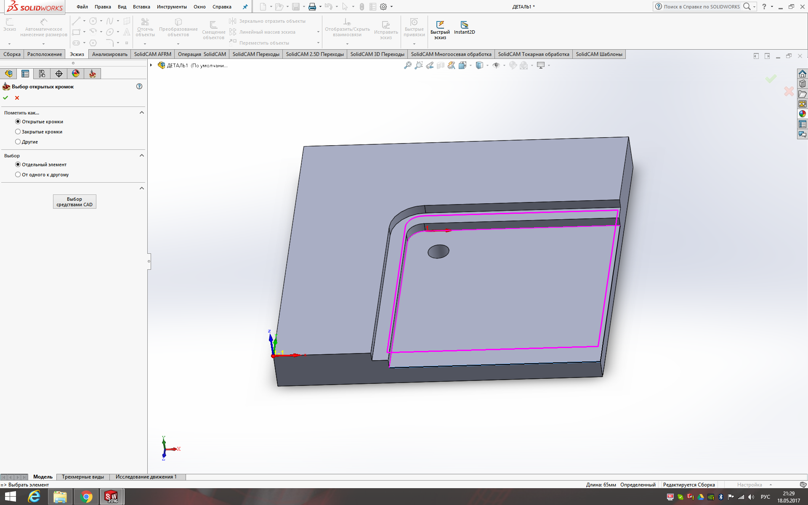Open the Appearances color ball in task pane

coord(803,114)
